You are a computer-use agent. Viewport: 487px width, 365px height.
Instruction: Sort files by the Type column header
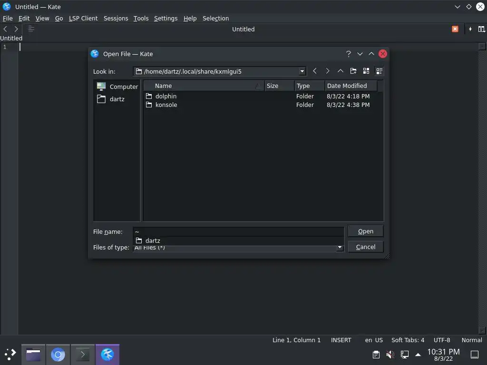[309, 86]
